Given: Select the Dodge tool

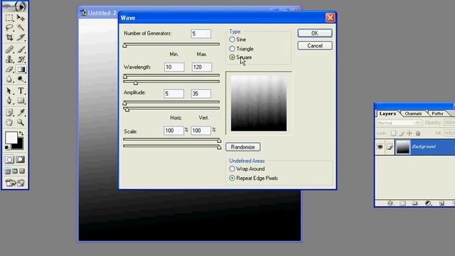Looking at the screenshot, I should click(21, 79).
